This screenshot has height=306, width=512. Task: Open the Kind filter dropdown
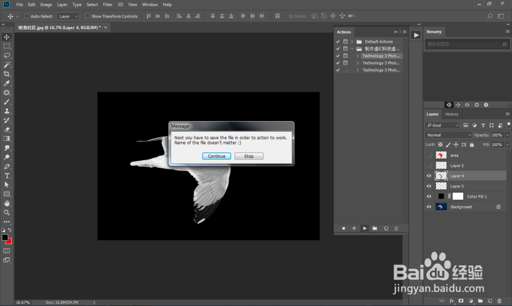442,125
